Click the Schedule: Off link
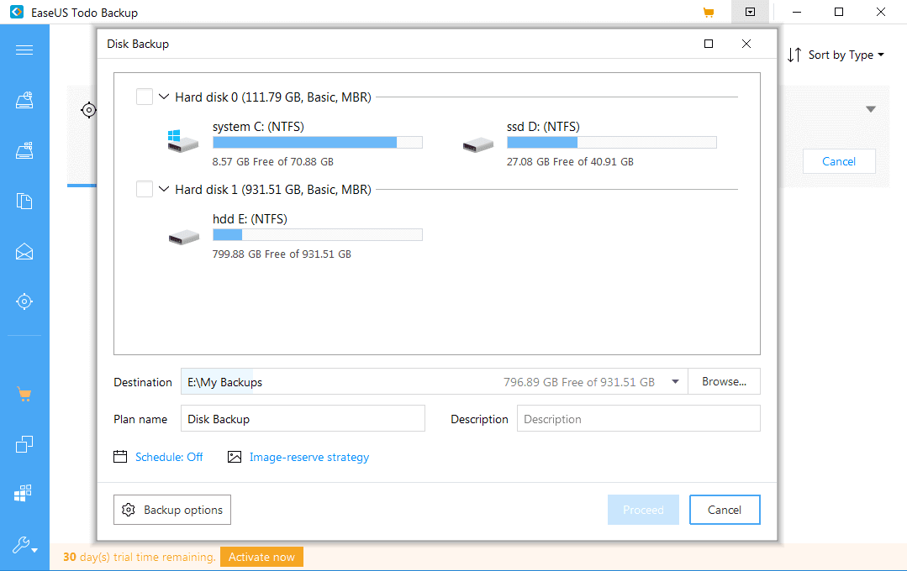 point(169,458)
